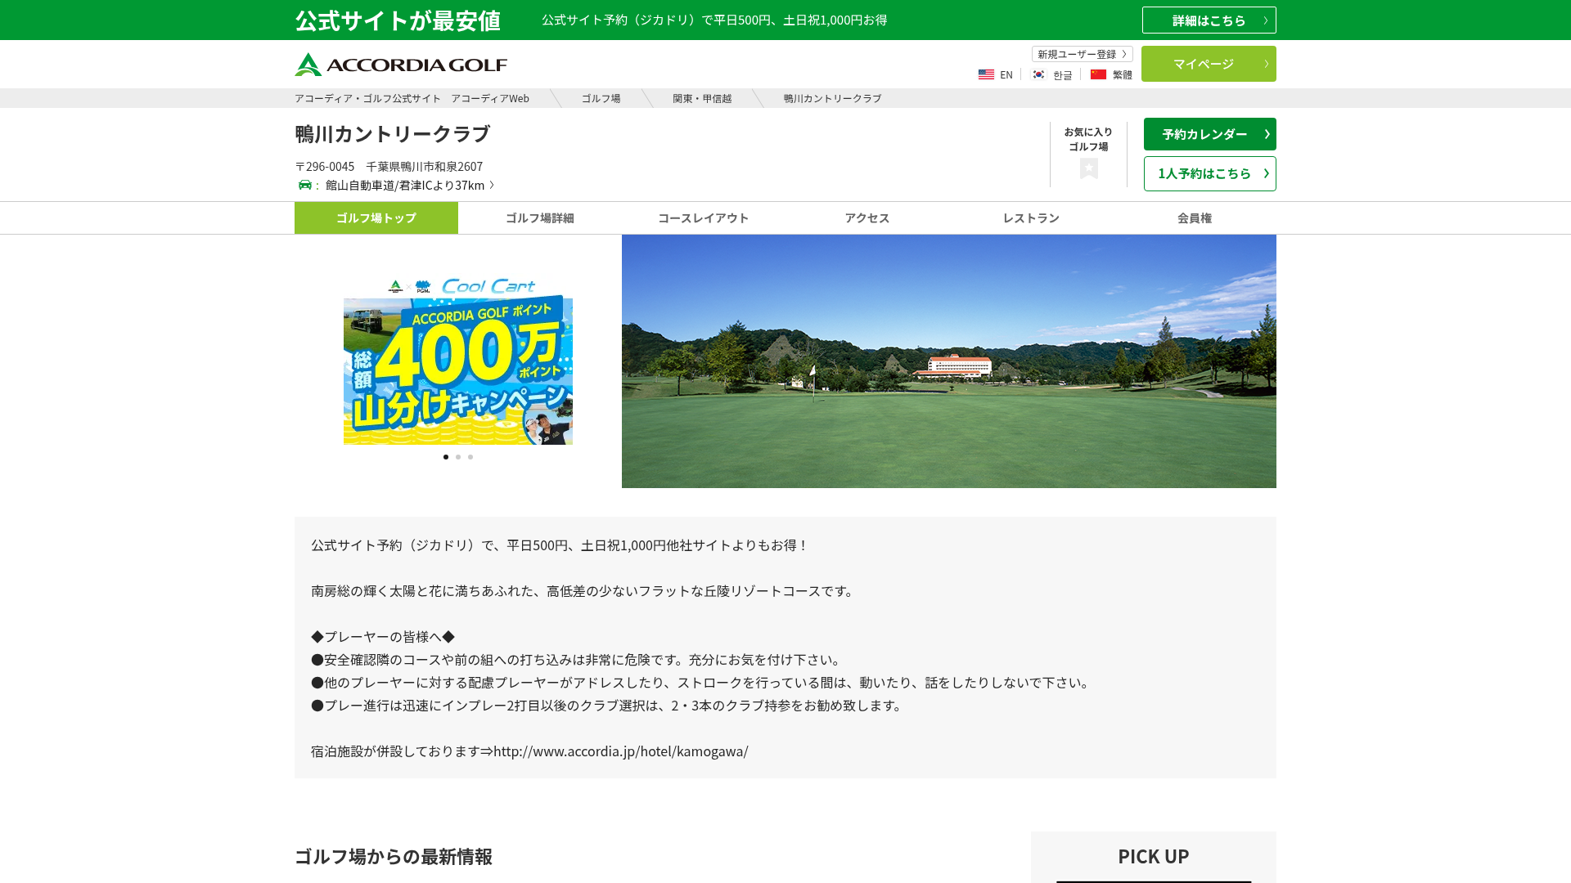Image resolution: width=1571 pixels, height=883 pixels.
Task: Click the US flag icon for English
Action: 986,74
